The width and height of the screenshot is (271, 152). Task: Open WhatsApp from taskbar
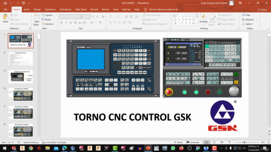tap(173, 148)
